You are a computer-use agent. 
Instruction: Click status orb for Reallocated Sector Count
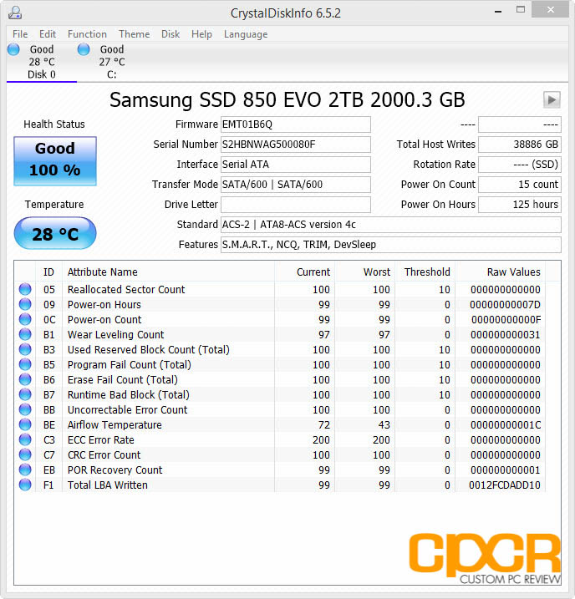coord(25,289)
